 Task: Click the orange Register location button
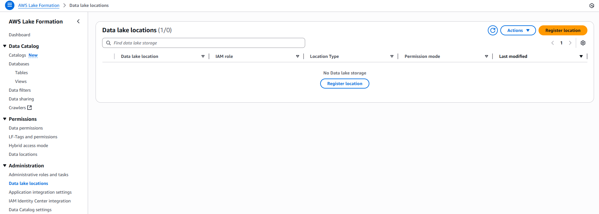pos(563,30)
